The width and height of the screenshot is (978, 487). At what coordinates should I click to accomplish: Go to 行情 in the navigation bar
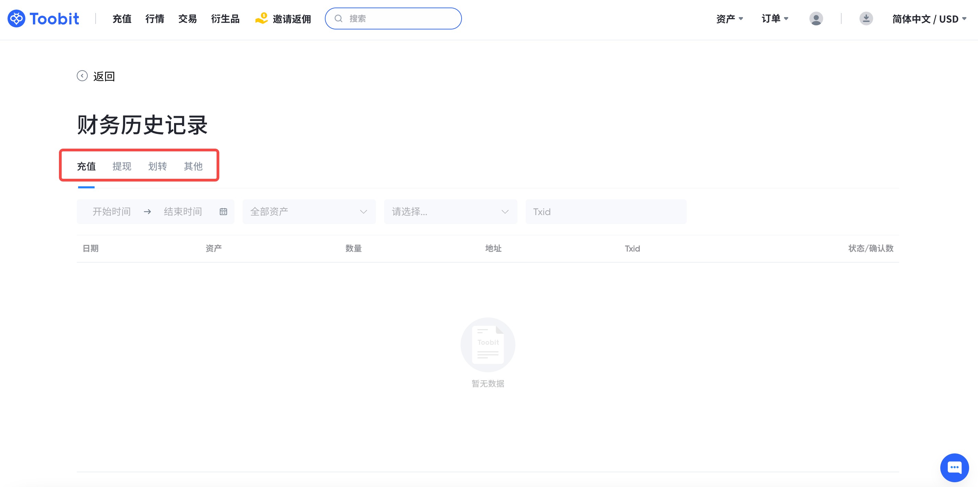tap(155, 18)
